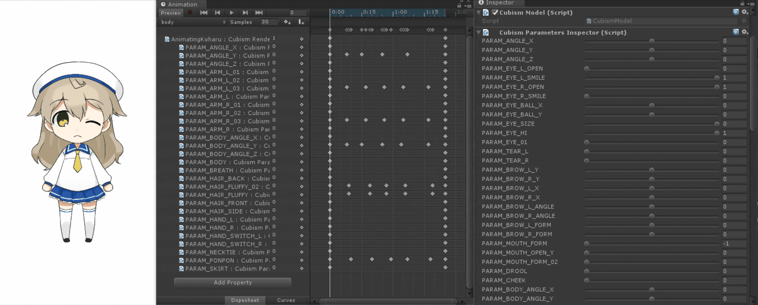The width and height of the screenshot is (758, 305).
Task: Click the PARAM_CHEEK value field
Action: (734, 280)
